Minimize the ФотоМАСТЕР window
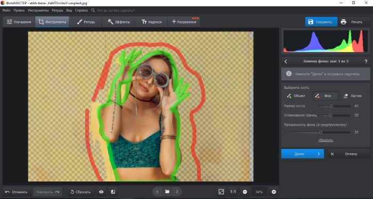The height and width of the screenshot is (199, 373). click(342, 3)
